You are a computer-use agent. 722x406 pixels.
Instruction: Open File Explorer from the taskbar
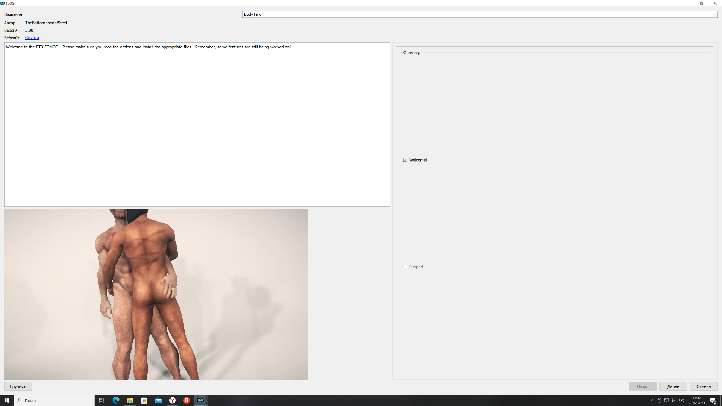click(130, 400)
